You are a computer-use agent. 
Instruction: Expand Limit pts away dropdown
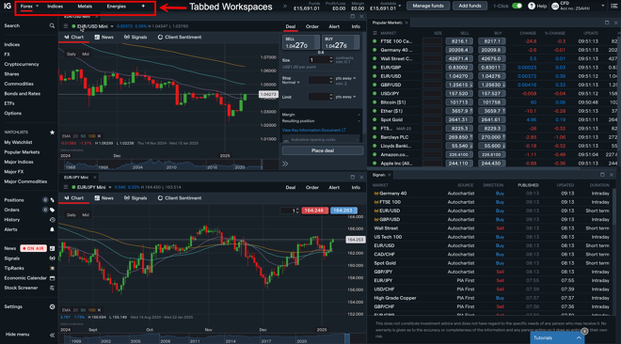(x=345, y=97)
